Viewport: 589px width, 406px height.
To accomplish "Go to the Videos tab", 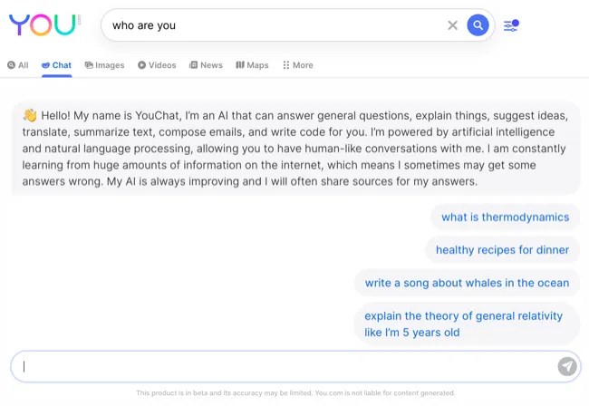I will tap(157, 65).
